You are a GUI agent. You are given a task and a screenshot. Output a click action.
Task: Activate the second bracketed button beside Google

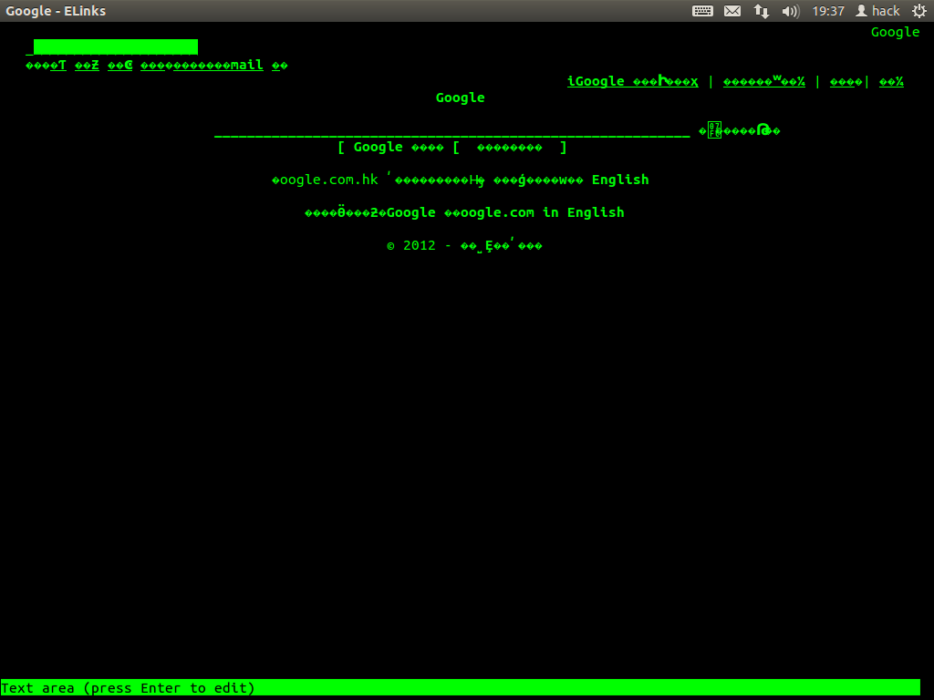click(509, 147)
